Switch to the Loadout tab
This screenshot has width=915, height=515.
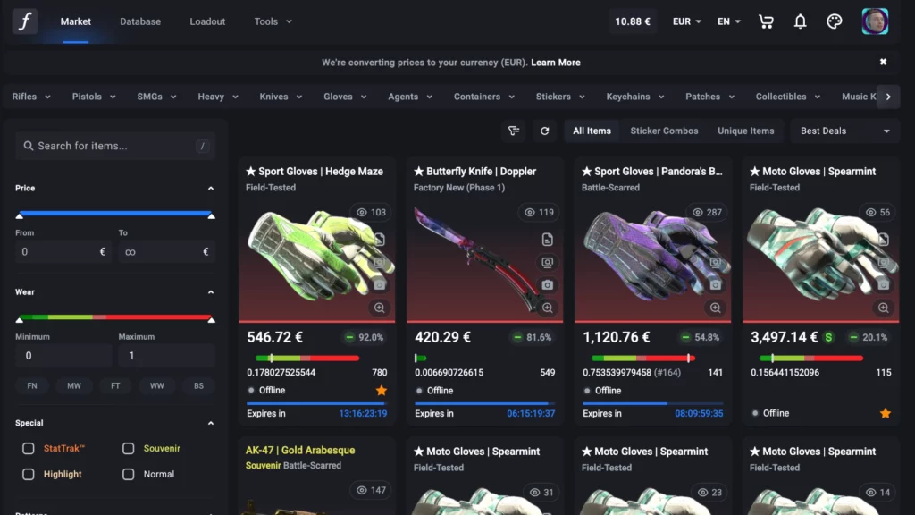pos(207,21)
